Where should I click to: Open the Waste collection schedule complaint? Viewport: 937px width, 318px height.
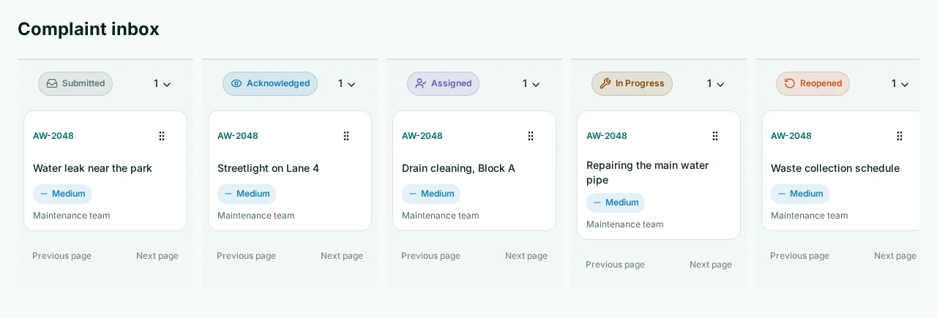[x=835, y=168]
